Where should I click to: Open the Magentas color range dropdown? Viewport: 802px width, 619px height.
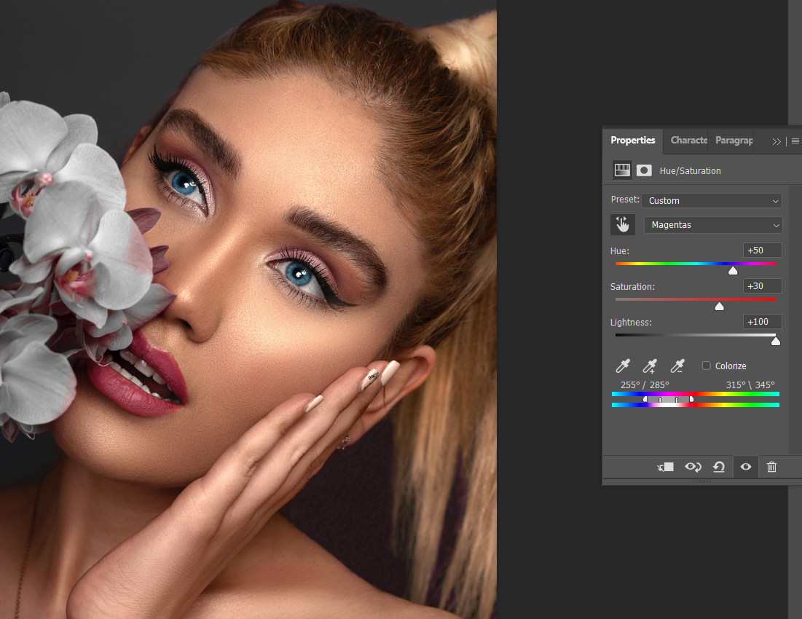tap(713, 225)
